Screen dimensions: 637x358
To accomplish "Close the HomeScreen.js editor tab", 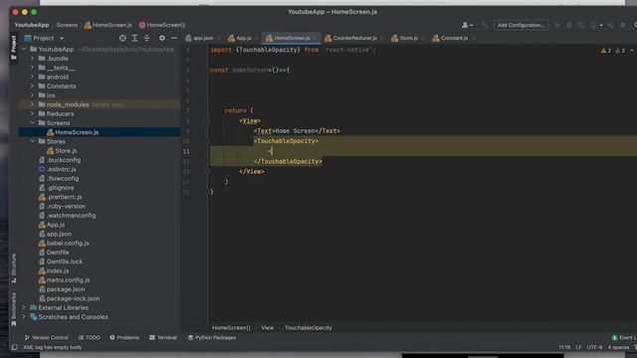I will 316,38.
